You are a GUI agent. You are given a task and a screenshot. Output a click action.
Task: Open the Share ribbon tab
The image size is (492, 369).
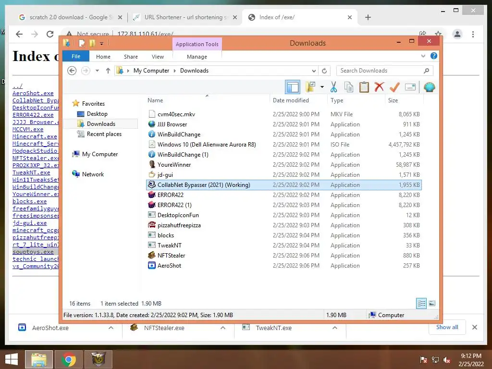(131, 57)
